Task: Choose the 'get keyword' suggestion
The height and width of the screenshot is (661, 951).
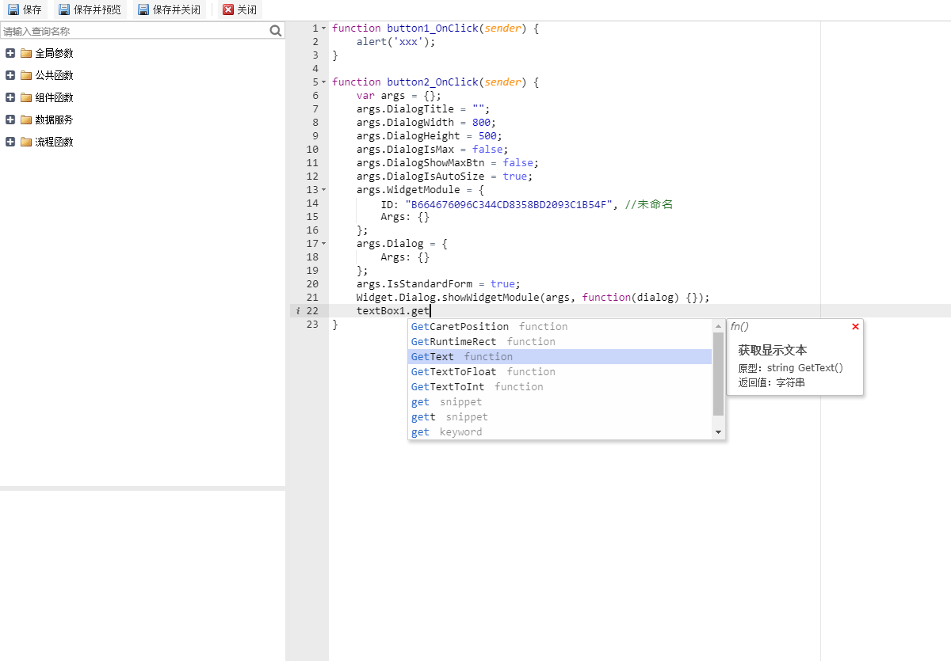Action: [560, 432]
